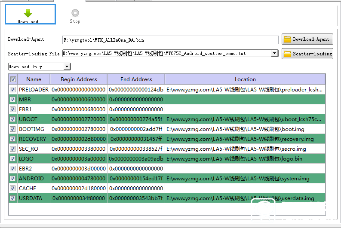Expand the Scatter-loading File dropdown arrow
The height and width of the screenshot is (228, 341).
[x=275, y=53]
